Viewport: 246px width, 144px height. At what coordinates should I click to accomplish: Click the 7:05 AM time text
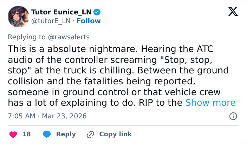[x=21, y=116]
